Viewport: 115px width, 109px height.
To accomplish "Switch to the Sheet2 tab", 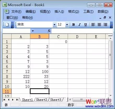I will point(42,100).
